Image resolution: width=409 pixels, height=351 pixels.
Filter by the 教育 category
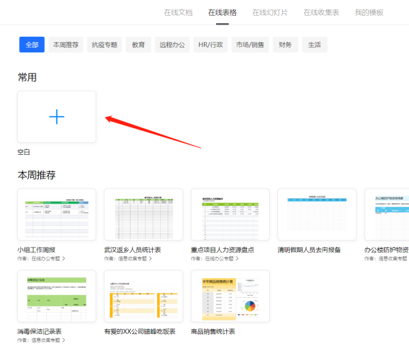point(138,45)
